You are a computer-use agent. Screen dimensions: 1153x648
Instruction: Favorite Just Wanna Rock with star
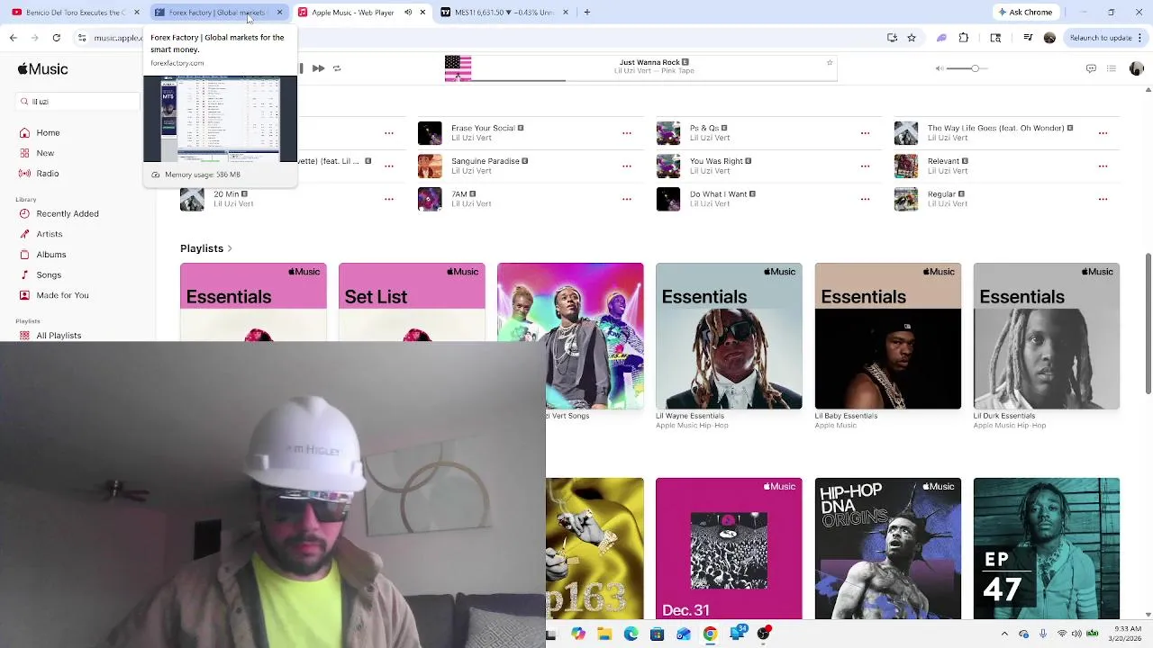830,63
